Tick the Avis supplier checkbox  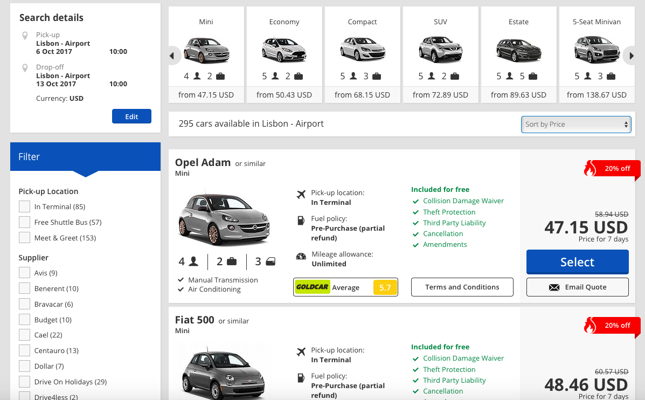click(x=24, y=273)
